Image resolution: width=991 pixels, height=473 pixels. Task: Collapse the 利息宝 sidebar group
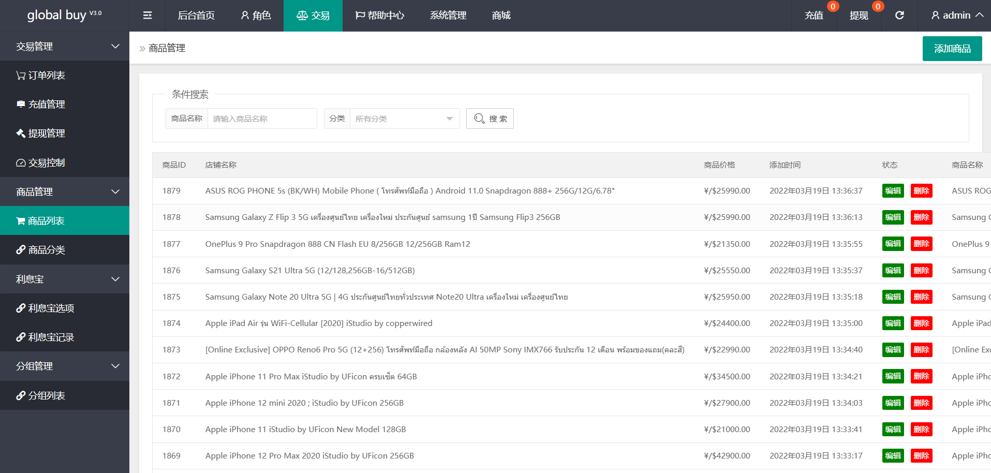tap(65, 279)
